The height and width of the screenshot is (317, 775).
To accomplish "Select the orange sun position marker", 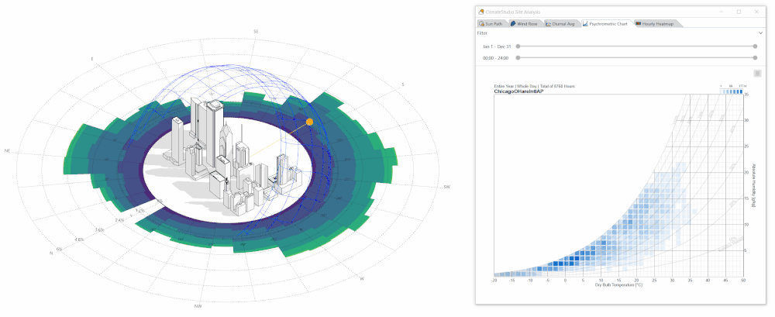I will (x=309, y=122).
